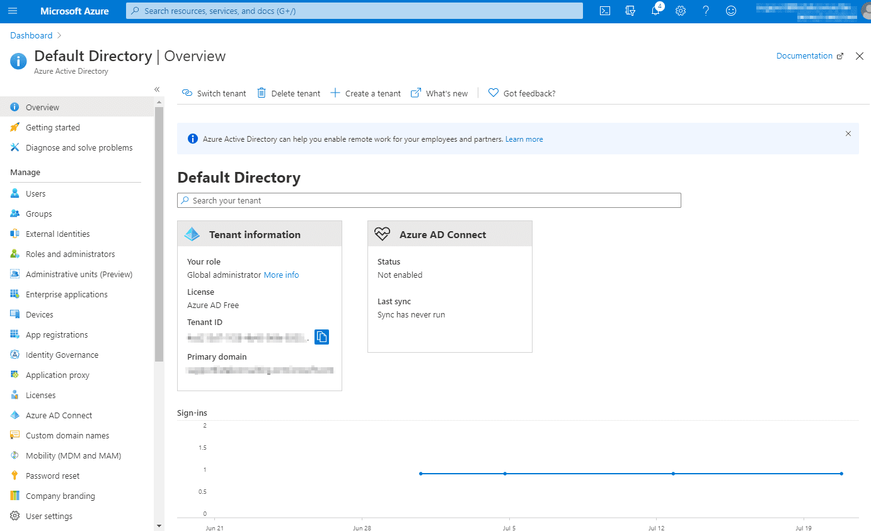The image size is (871, 531).
Task: Click the Roles and administrators icon
Action: [x=14, y=254]
